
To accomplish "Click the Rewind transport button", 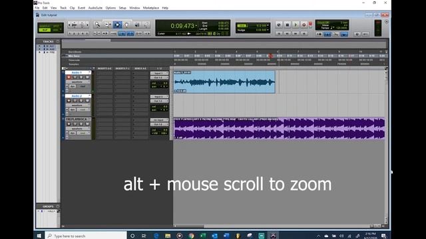I will [x=287, y=34].
